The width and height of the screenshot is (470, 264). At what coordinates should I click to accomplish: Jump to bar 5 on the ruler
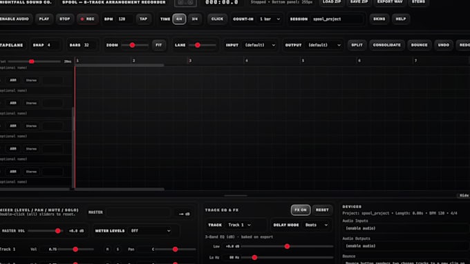[x=303, y=61]
